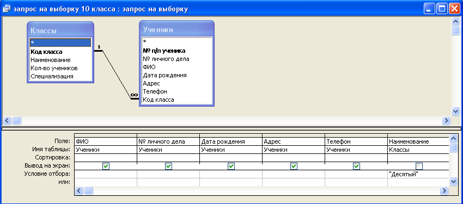Click the Адрес cell in Поле row
Image resolution: width=463 pixels, height=204 pixels.
click(293, 141)
